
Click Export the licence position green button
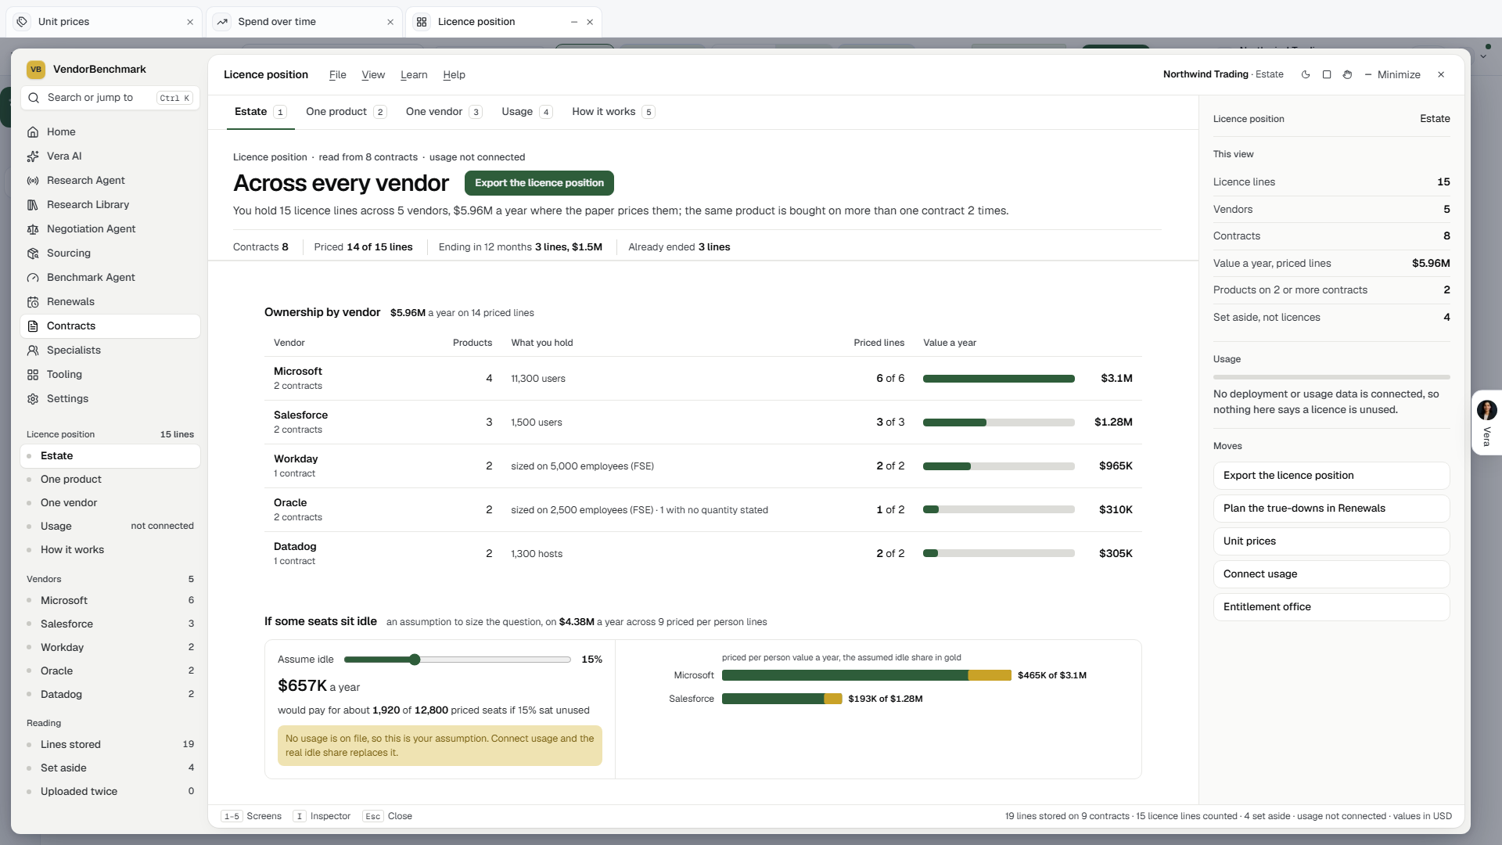point(539,183)
